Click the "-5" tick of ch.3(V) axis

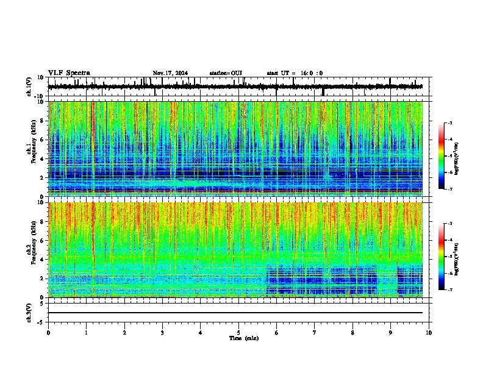[x=41, y=322]
